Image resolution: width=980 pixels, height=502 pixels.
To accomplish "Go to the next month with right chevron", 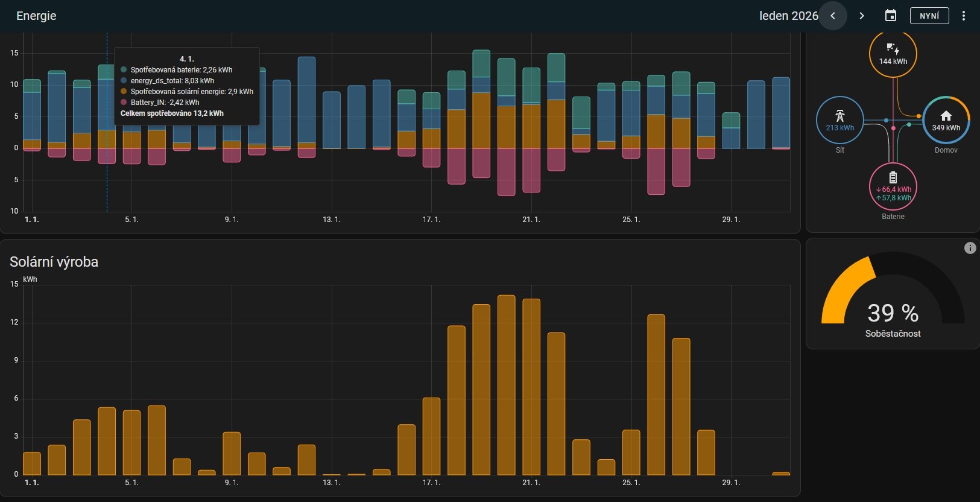I will click(x=862, y=16).
